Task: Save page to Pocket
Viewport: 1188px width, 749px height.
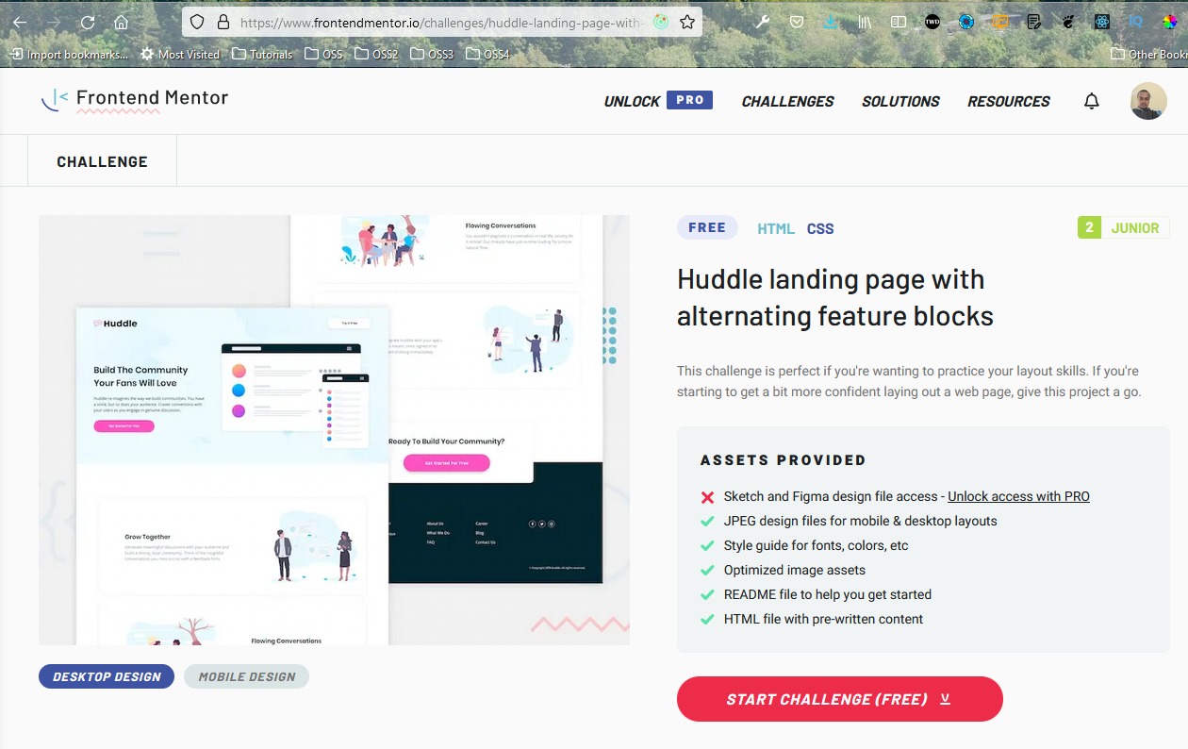Action: pyautogui.click(x=797, y=22)
